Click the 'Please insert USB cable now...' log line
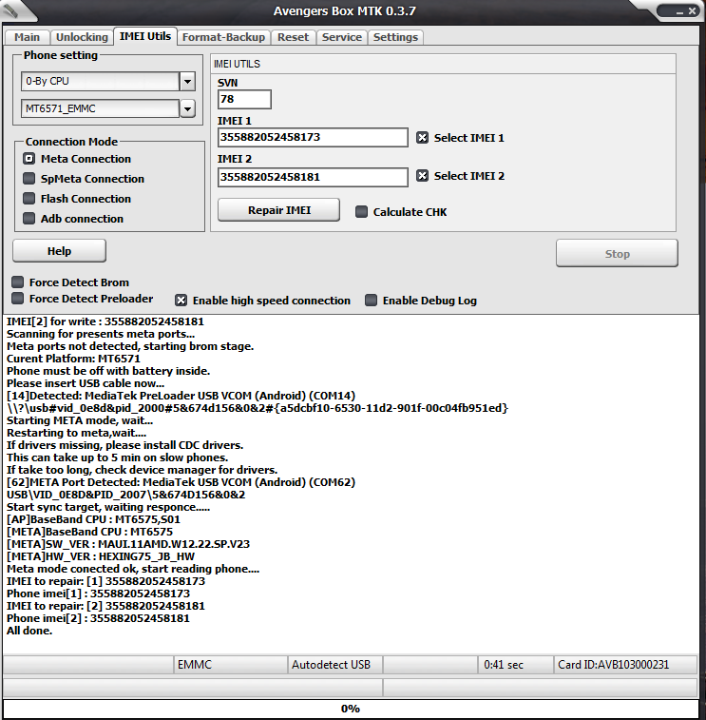Viewport: 706px width, 720px height. (x=86, y=383)
